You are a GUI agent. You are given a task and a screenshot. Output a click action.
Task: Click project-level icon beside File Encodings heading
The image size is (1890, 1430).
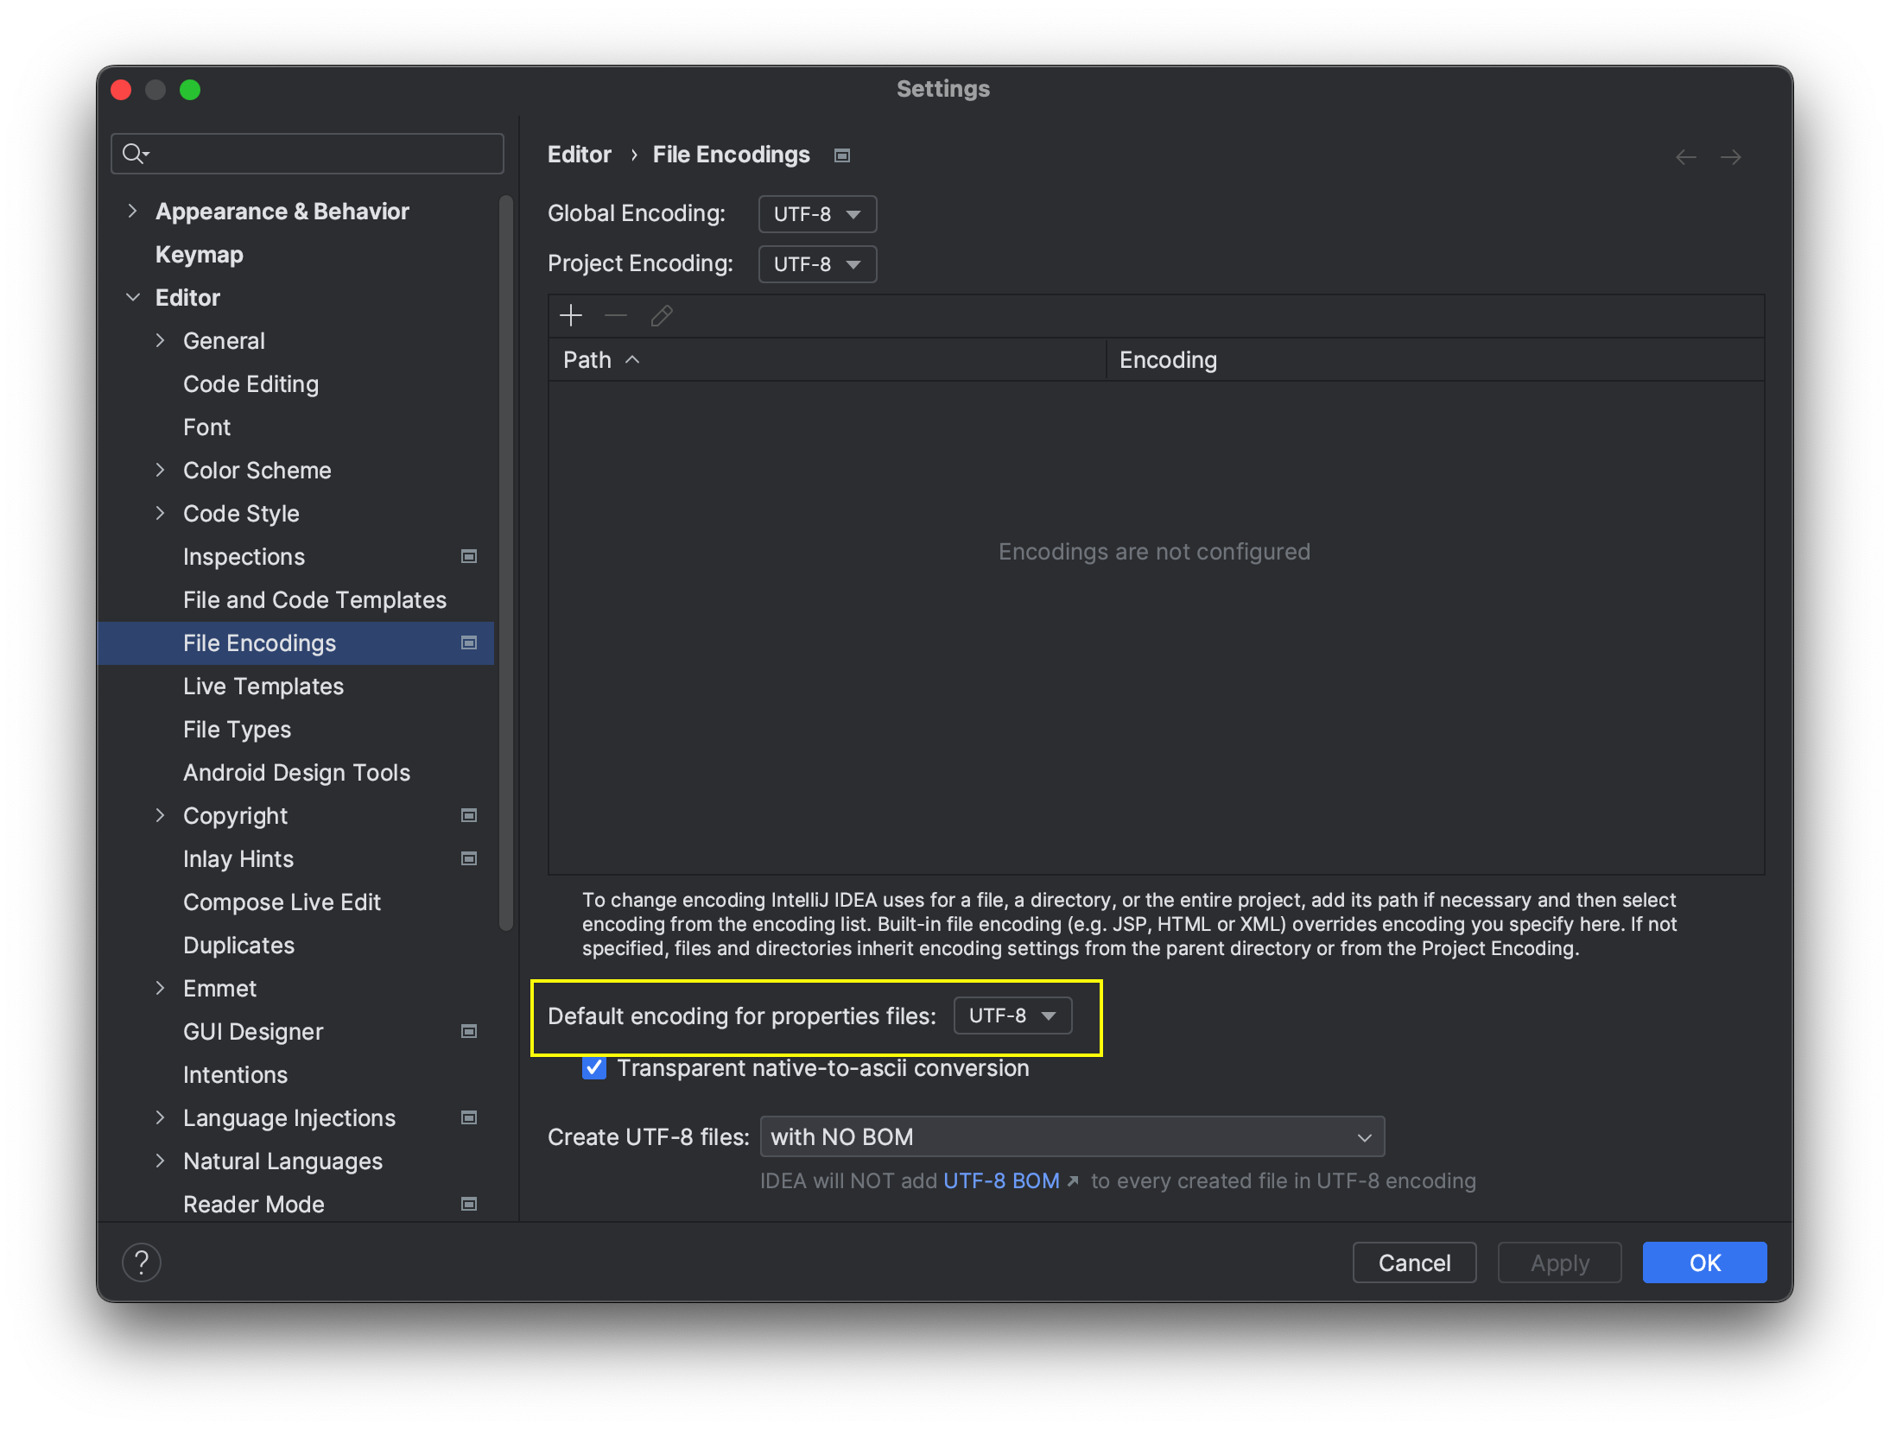[x=842, y=155]
